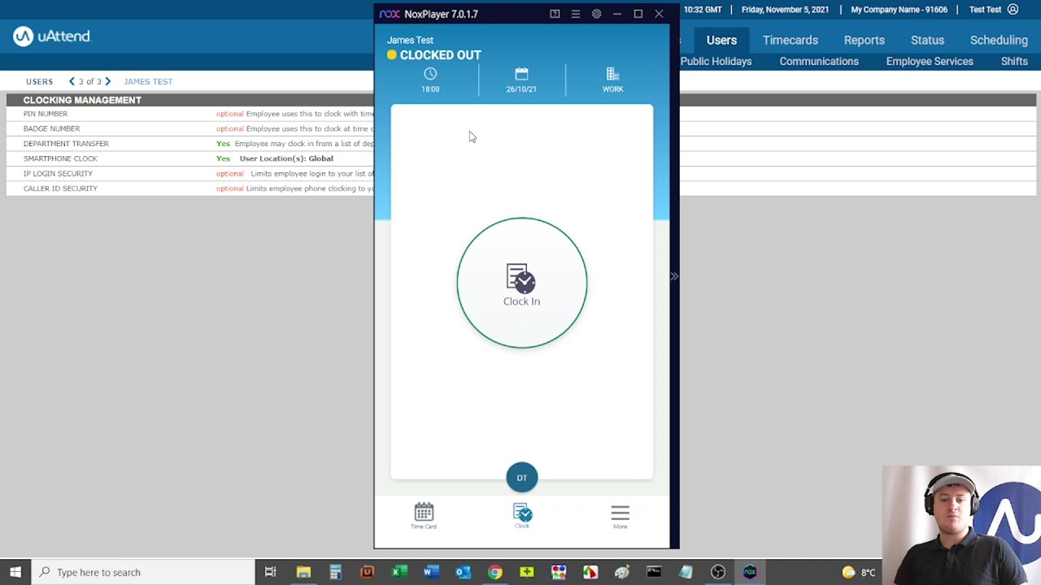Screen dimensions: 1041x585
Task: Open Paint palette icon on taskbar
Action: point(622,572)
